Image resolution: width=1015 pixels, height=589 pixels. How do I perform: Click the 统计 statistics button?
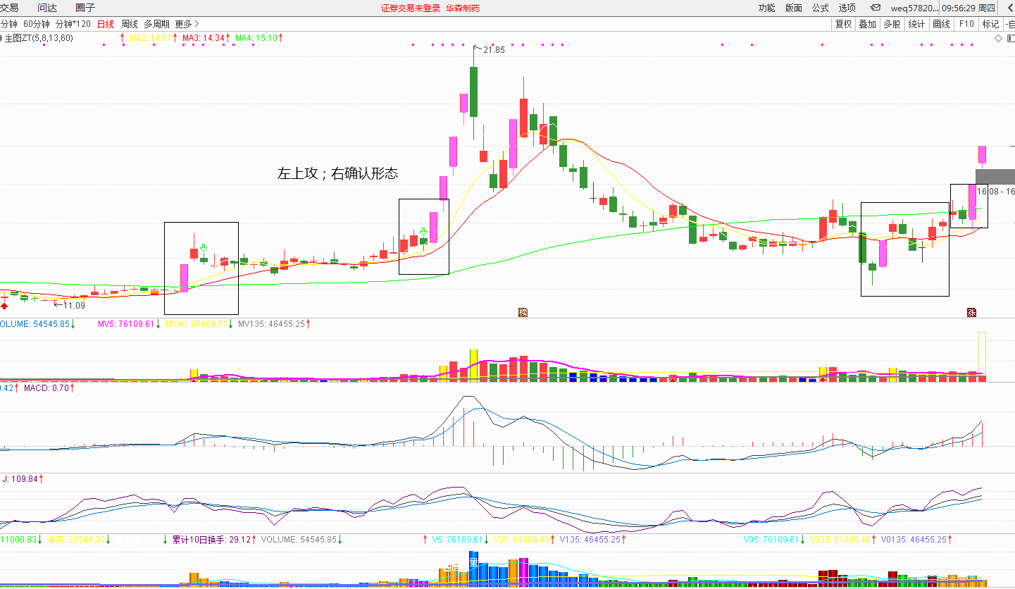pos(916,23)
